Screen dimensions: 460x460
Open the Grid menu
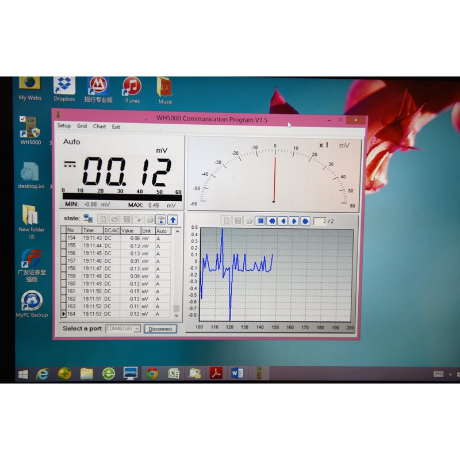tap(82, 126)
